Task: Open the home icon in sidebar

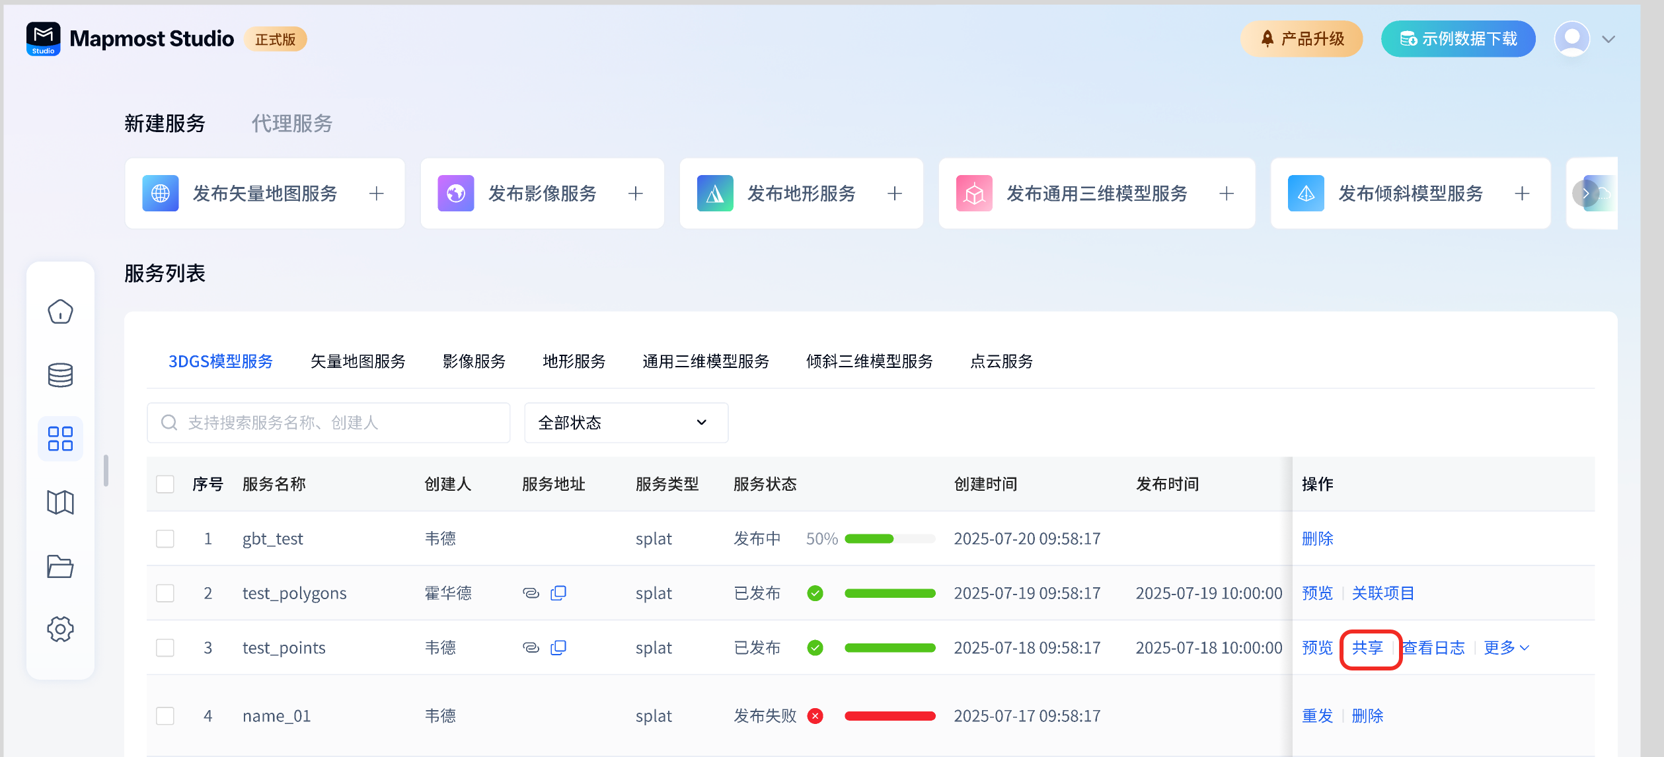Action: pos(60,311)
